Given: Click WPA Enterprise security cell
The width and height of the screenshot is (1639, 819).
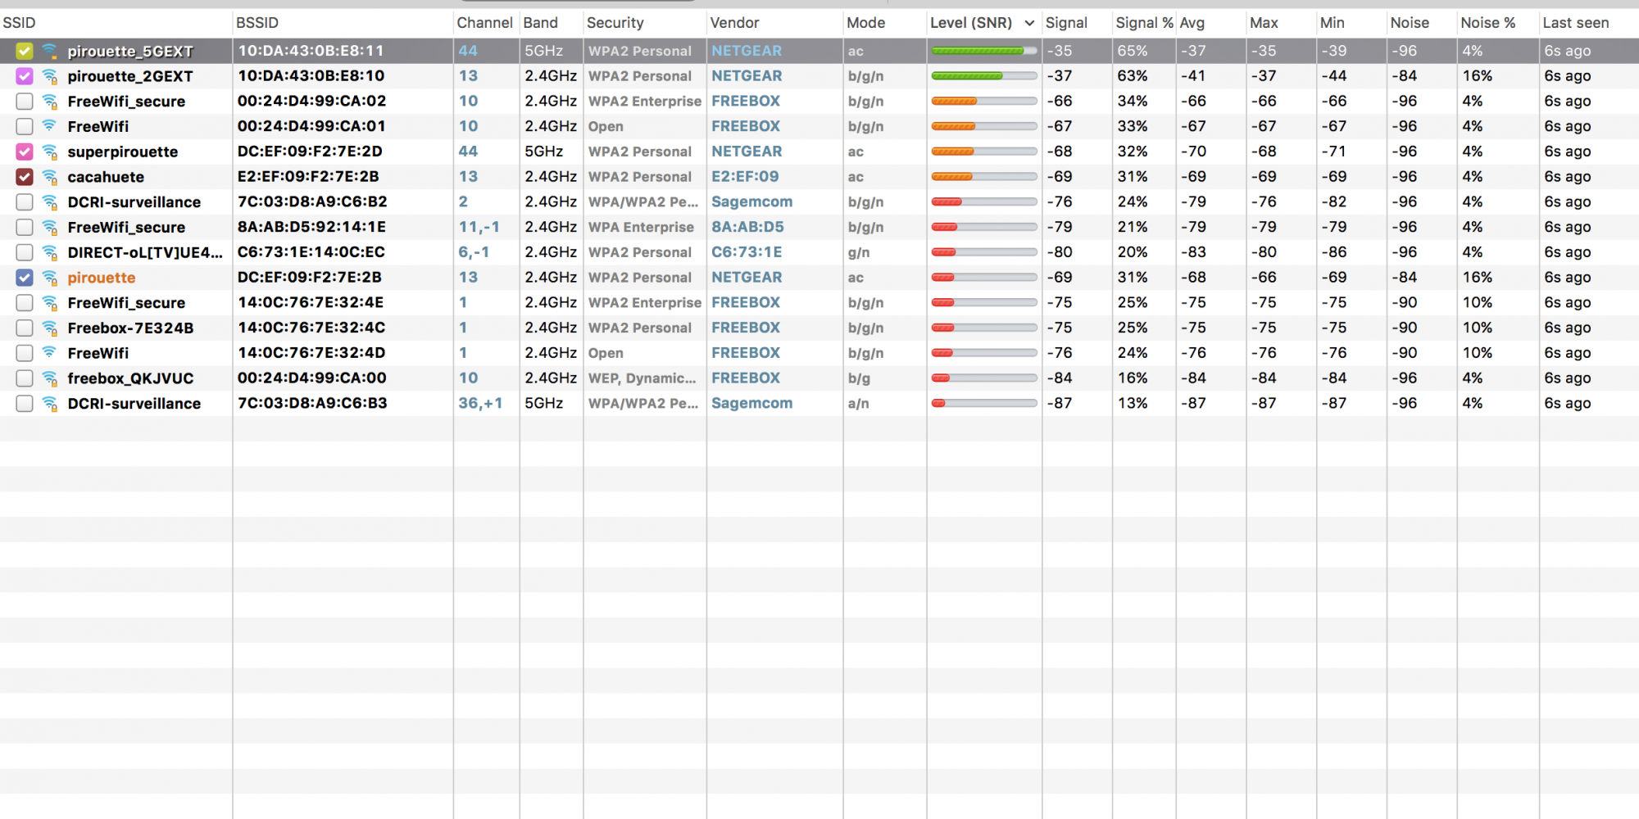Looking at the screenshot, I should [x=641, y=227].
